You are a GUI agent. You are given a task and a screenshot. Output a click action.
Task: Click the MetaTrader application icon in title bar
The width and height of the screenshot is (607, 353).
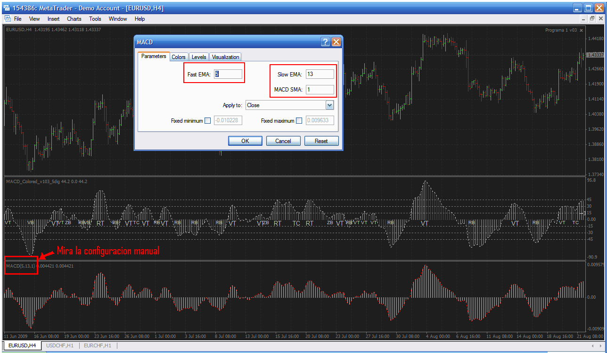7,8
